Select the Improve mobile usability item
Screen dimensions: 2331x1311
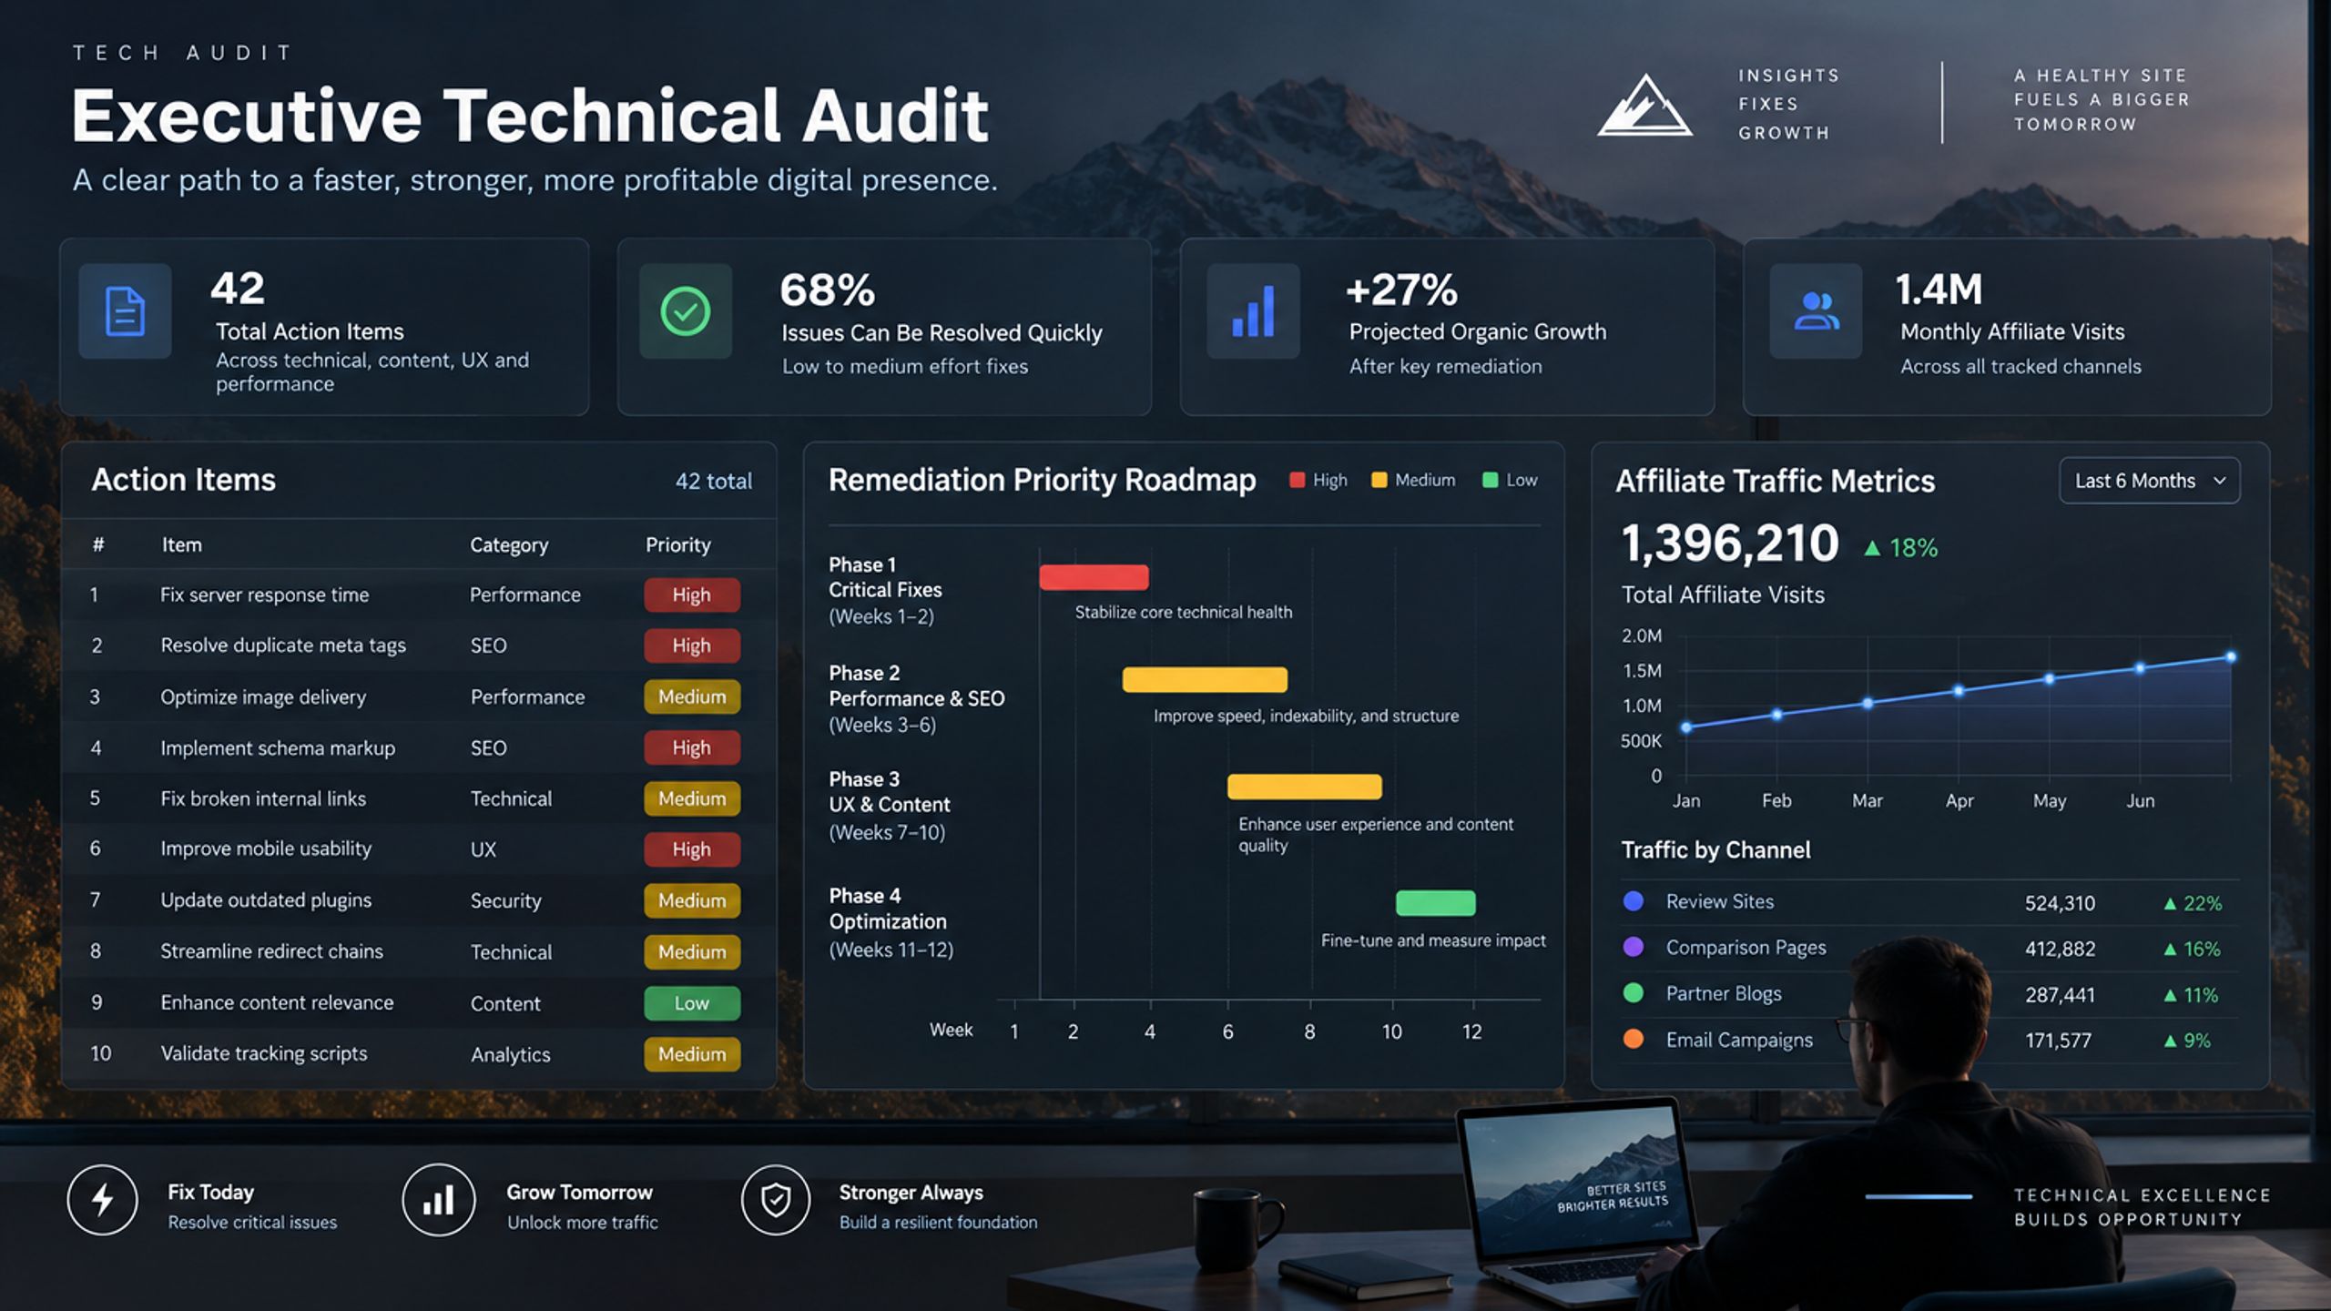click(266, 849)
